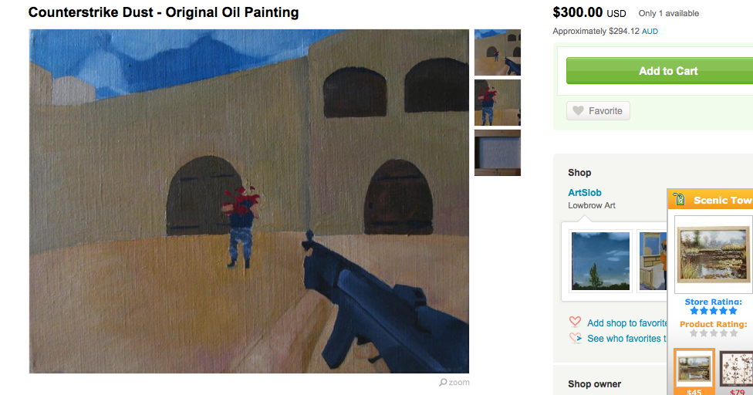Click the gray product rating stars
753x395 pixels.
(x=713, y=333)
